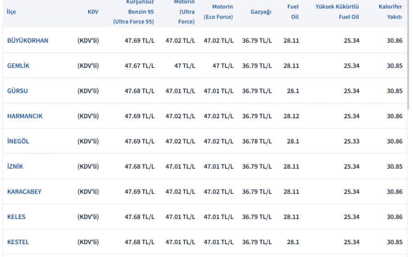Click the KDV column header
This screenshot has height=257, width=413.
click(x=93, y=12)
